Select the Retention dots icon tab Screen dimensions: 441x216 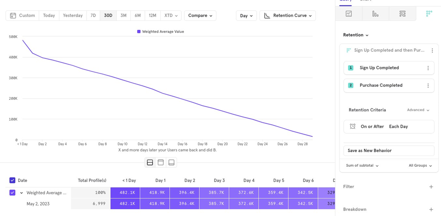click(428, 14)
